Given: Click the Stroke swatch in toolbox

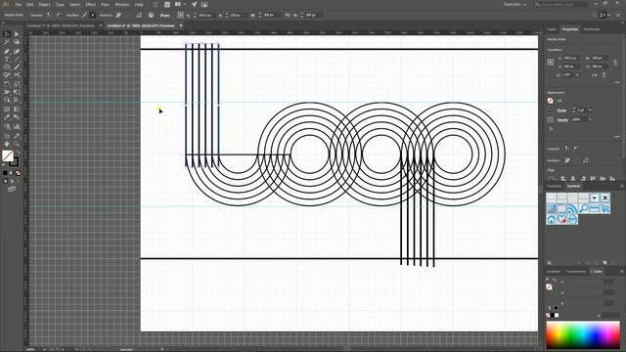Looking at the screenshot, I should tap(14, 161).
